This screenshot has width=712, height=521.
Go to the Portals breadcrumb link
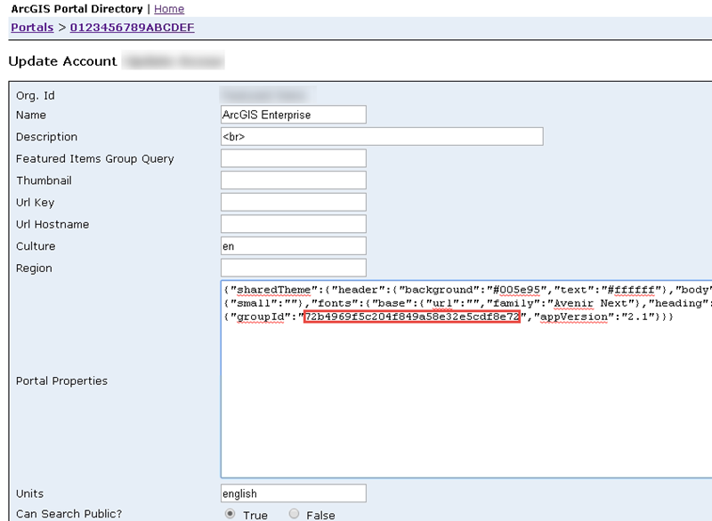(32, 28)
